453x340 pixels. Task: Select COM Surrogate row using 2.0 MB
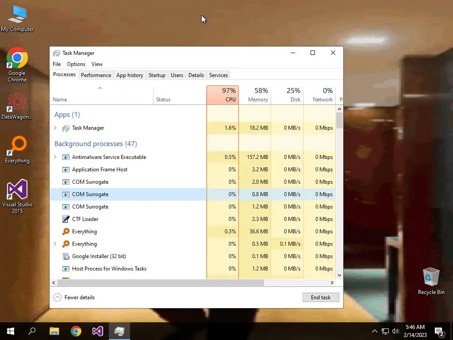pyautogui.click(x=193, y=182)
